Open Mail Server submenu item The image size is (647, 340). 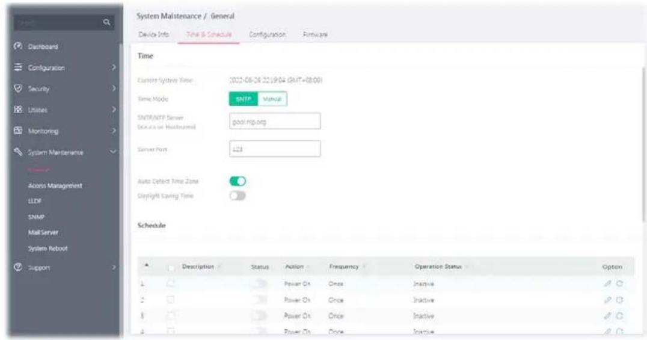(43, 233)
